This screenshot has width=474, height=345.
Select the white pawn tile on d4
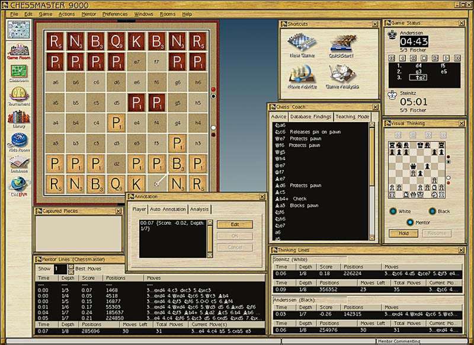(x=116, y=123)
